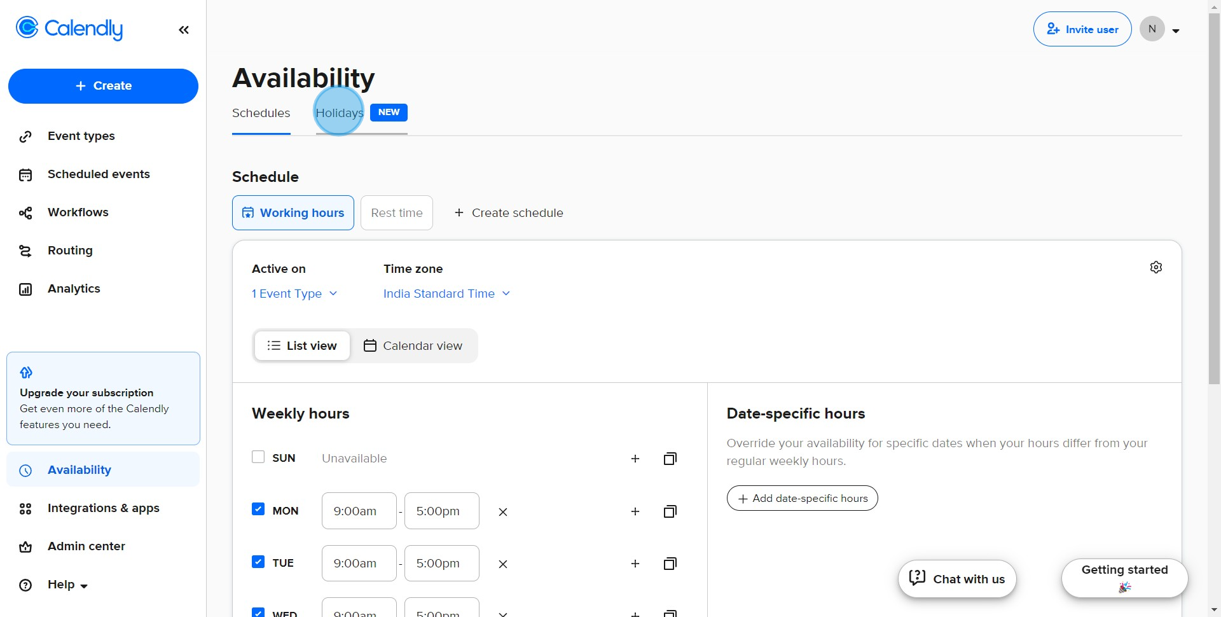Edit TUE end time 5:00pm
The image size is (1221, 617).
pyautogui.click(x=442, y=563)
